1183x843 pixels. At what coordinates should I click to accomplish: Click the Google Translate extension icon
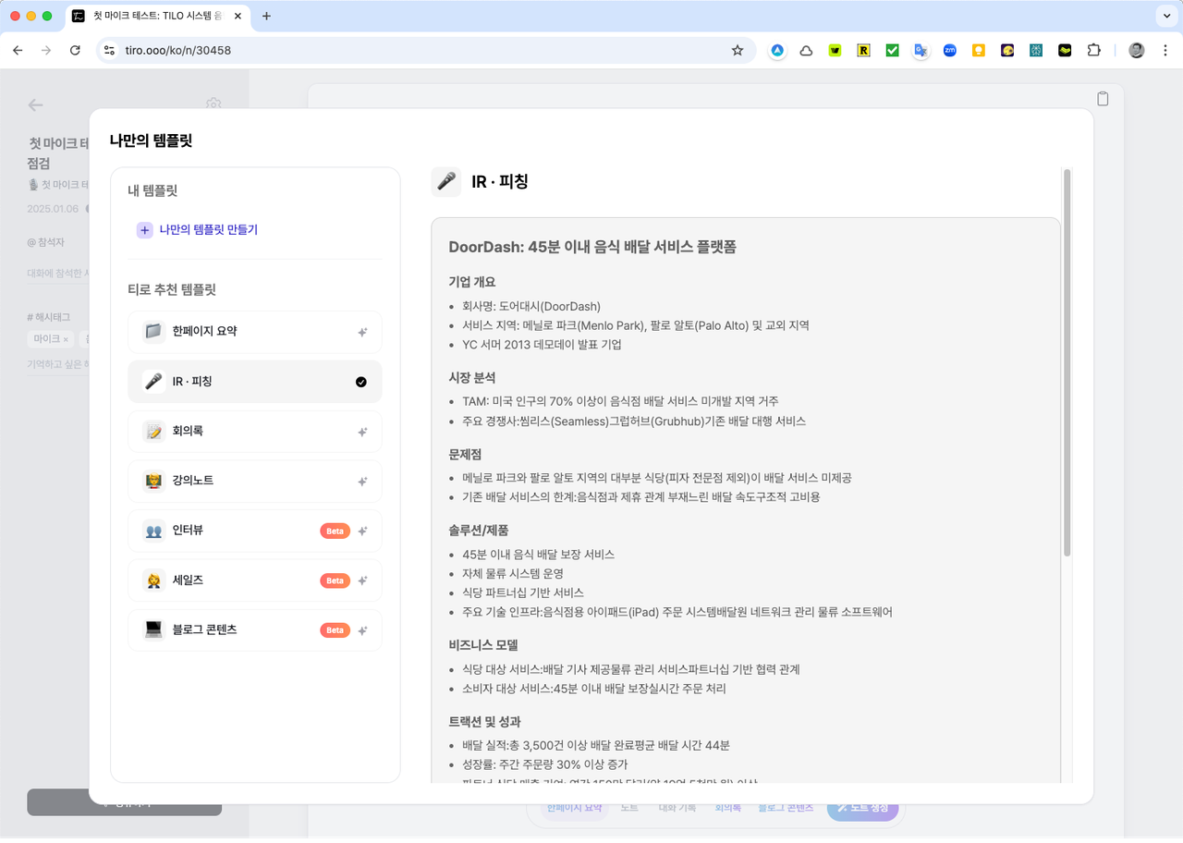tap(921, 51)
